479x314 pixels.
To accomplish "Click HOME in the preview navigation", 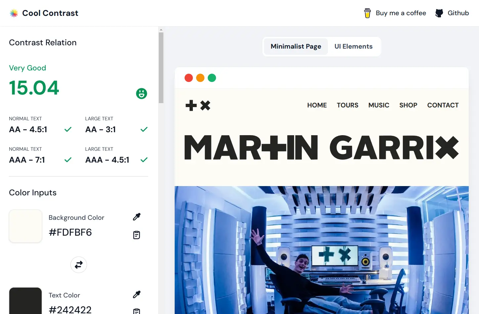I will pos(317,105).
